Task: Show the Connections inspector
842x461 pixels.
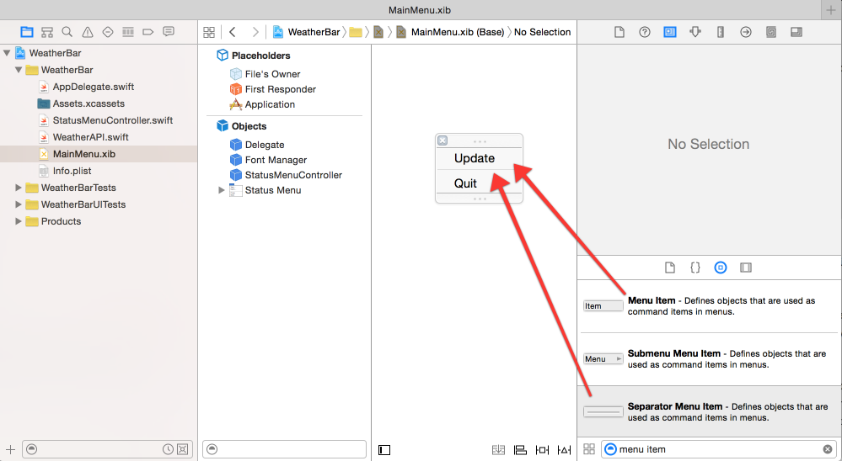Action: click(x=745, y=32)
